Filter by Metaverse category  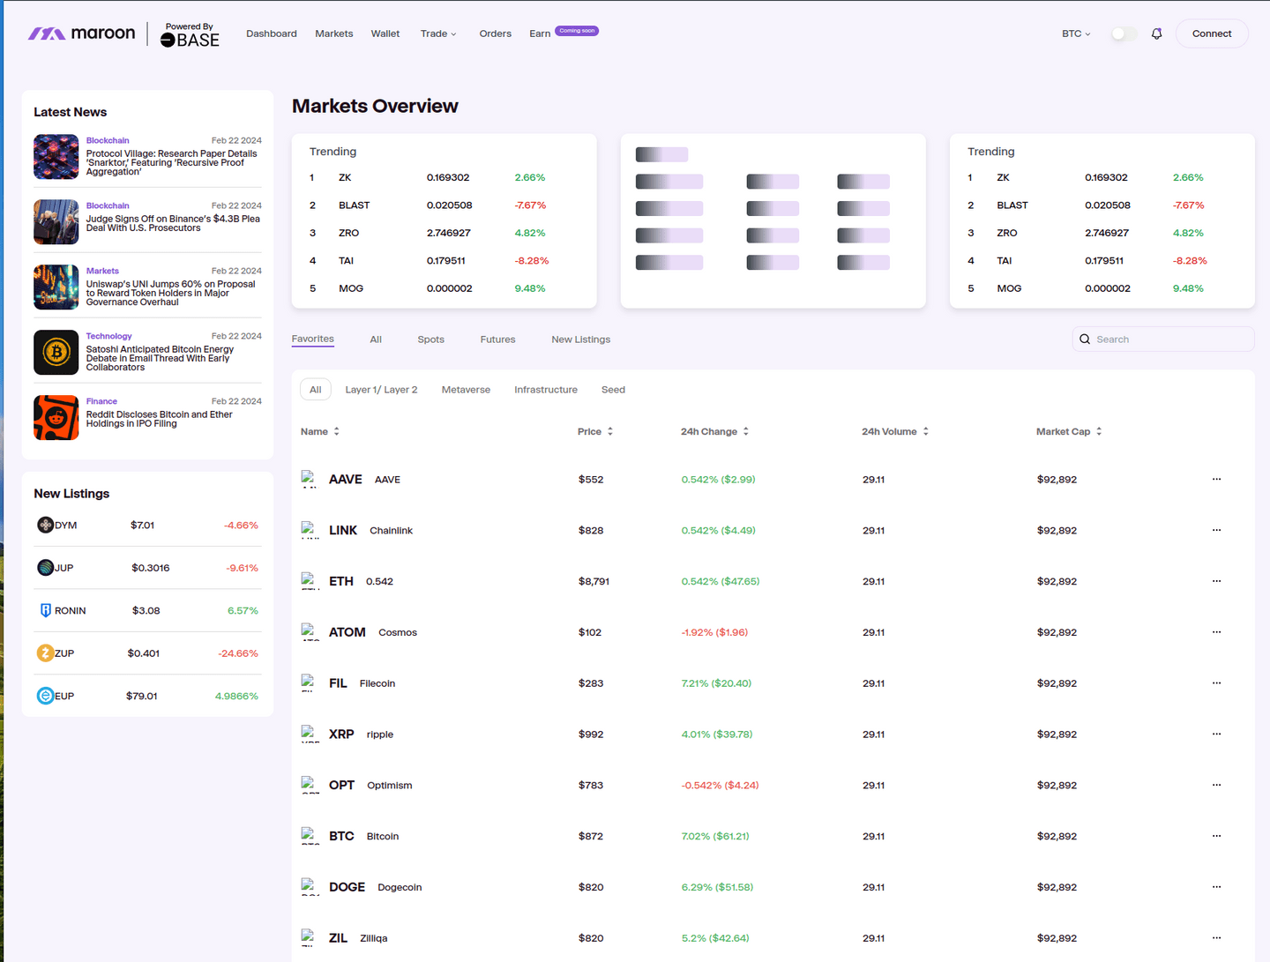point(466,390)
